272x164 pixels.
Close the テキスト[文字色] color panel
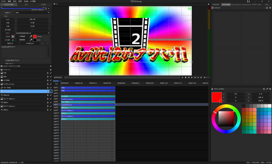click(x=270, y=89)
